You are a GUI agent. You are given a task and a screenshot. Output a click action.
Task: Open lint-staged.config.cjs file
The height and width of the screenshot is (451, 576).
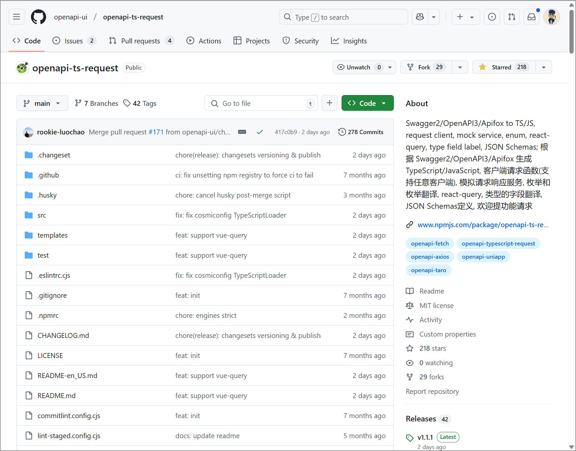coord(69,436)
